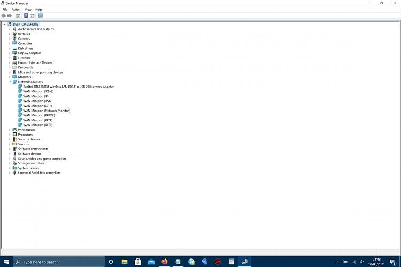Open the Action menu
401x267 pixels.
coord(16,10)
